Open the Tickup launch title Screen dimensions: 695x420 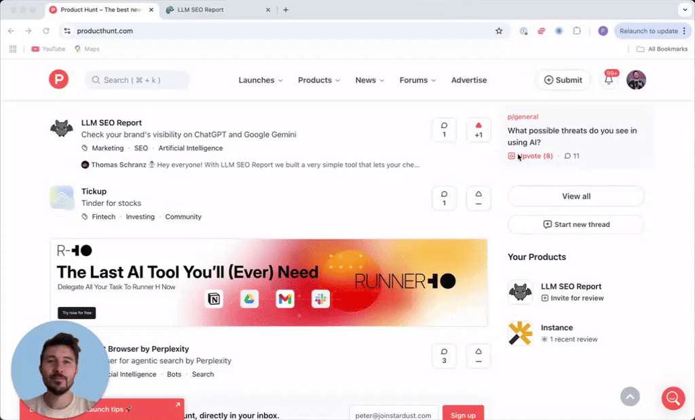coord(94,191)
